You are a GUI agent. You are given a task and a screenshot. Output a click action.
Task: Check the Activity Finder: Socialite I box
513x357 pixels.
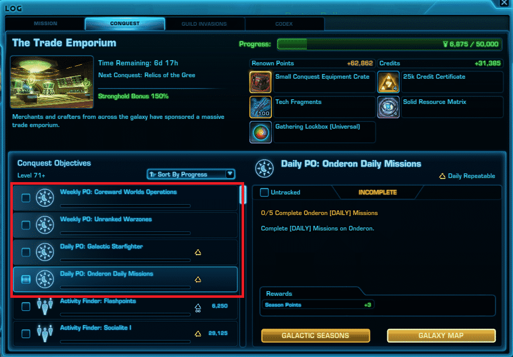click(x=26, y=333)
